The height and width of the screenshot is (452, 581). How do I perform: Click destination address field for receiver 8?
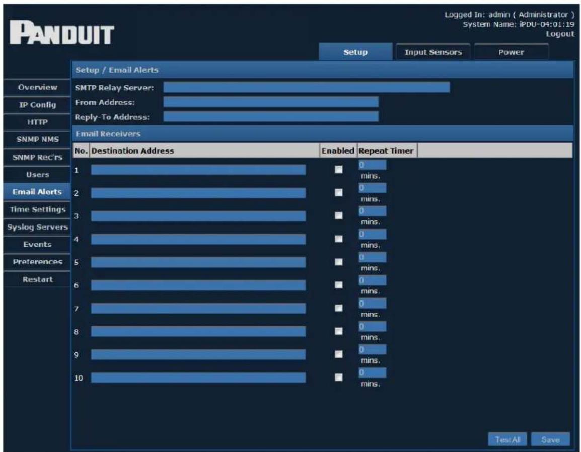198,331
